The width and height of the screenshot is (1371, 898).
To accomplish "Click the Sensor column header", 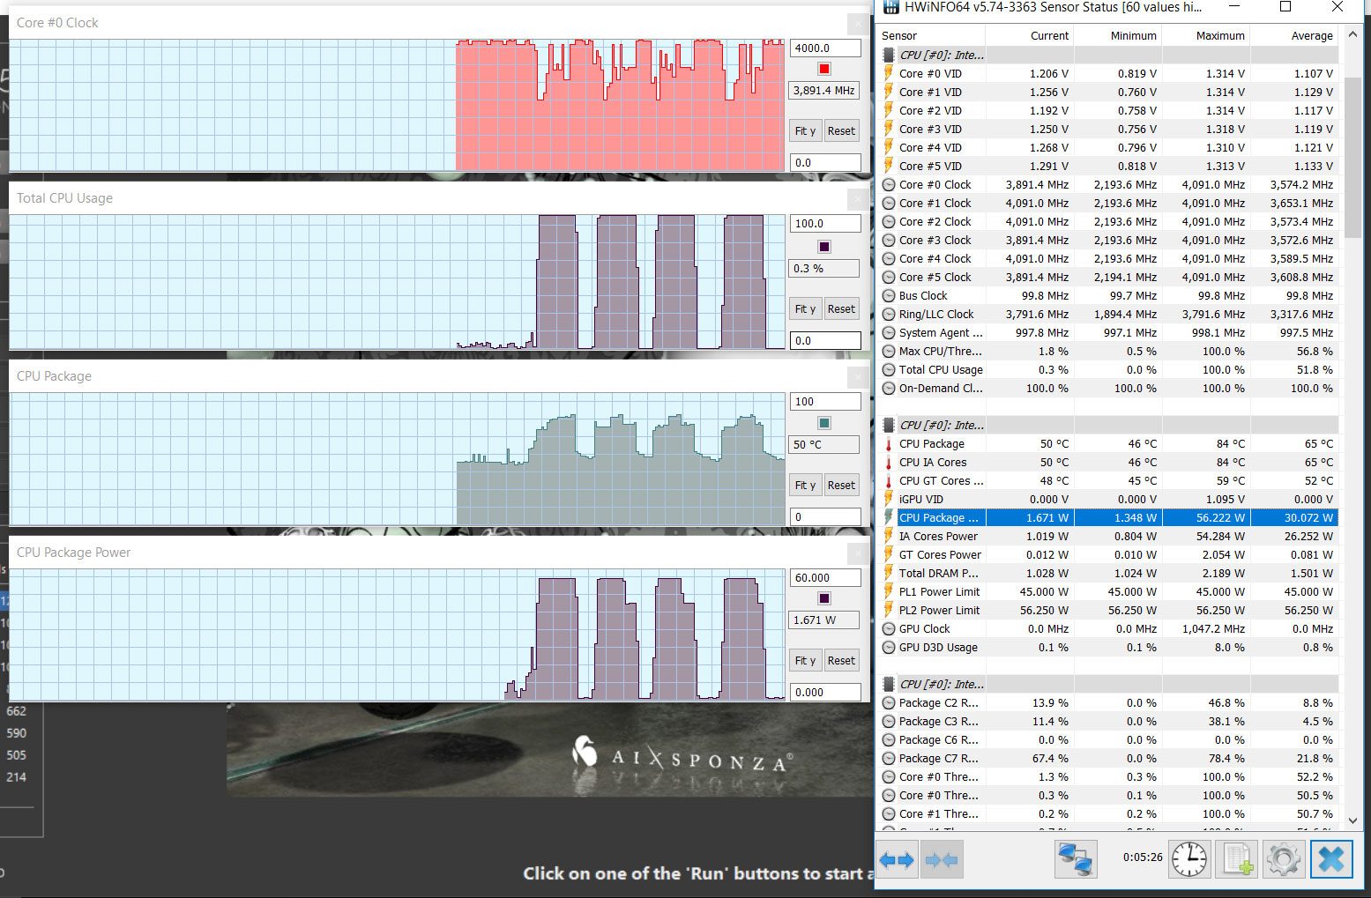I will click(x=932, y=35).
